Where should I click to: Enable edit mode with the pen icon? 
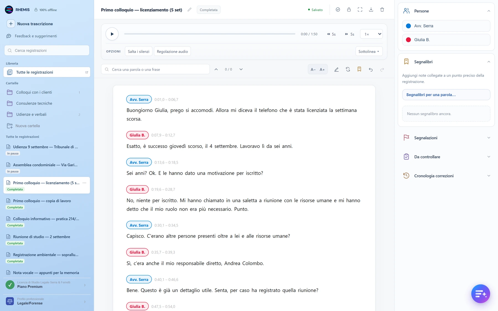click(336, 69)
